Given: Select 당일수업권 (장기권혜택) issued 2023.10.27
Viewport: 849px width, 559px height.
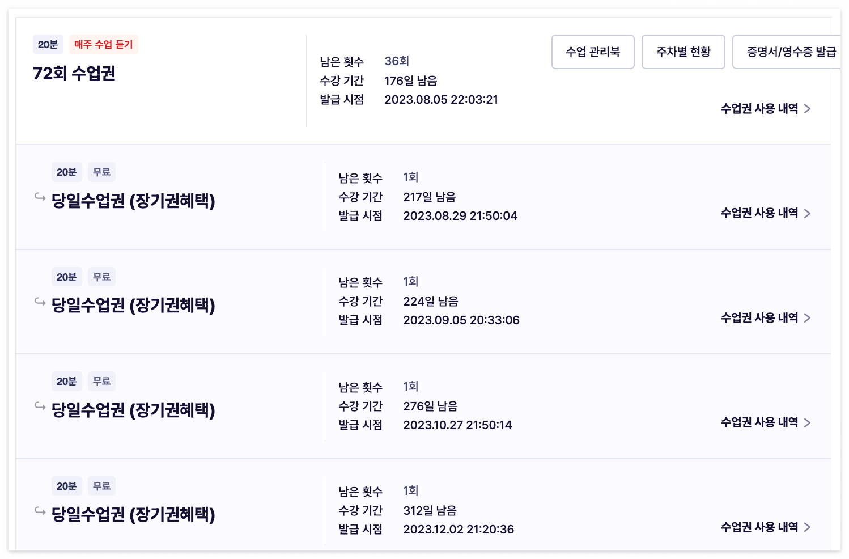Looking at the screenshot, I should pyautogui.click(x=133, y=410).
